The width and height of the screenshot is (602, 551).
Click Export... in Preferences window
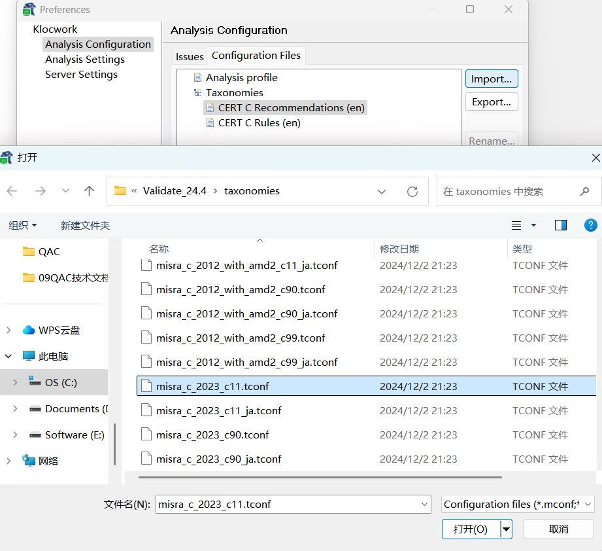tap(492, 102)
